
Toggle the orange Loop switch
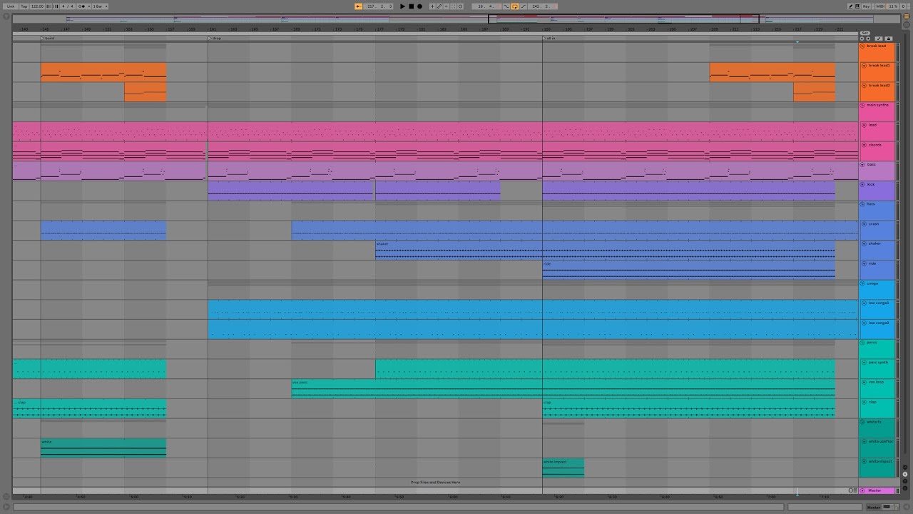[515, 6]
